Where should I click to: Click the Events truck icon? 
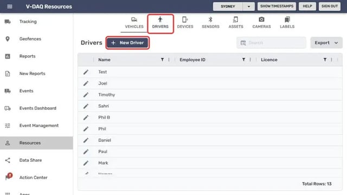pos(8,91)
